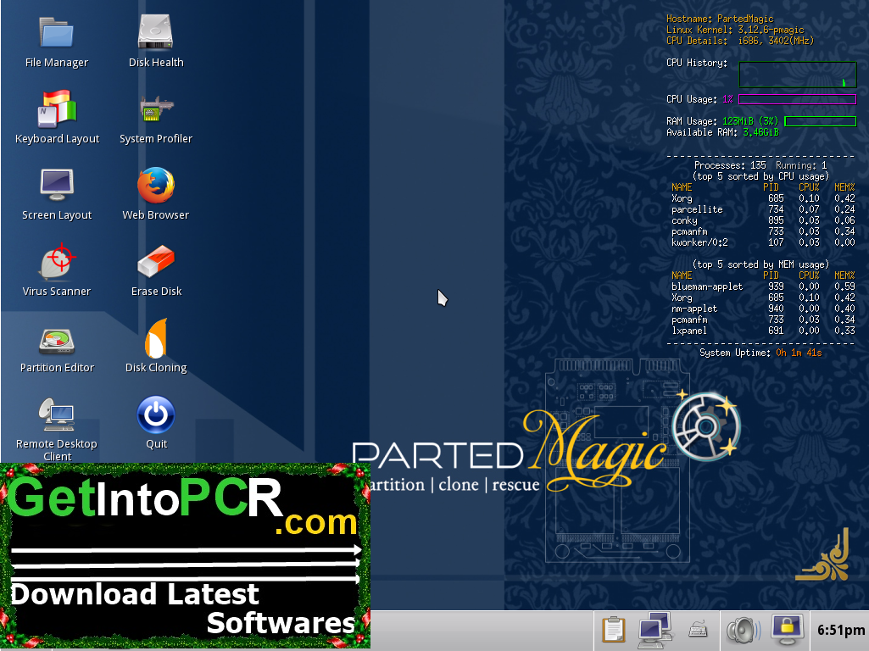Open the clipboard manager tray icon
Image resolution: width=869 pixels, height=651 pixels.
click(614, 630)
